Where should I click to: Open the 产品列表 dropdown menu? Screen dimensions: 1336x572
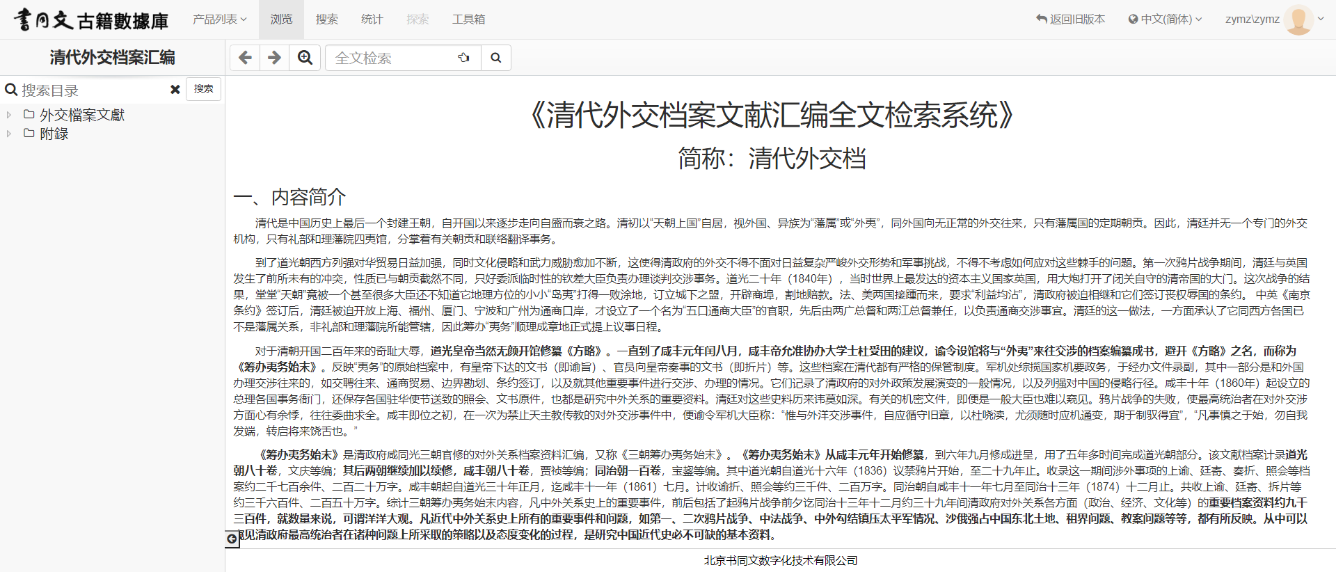pyautogui.click(x=219, y=19)
